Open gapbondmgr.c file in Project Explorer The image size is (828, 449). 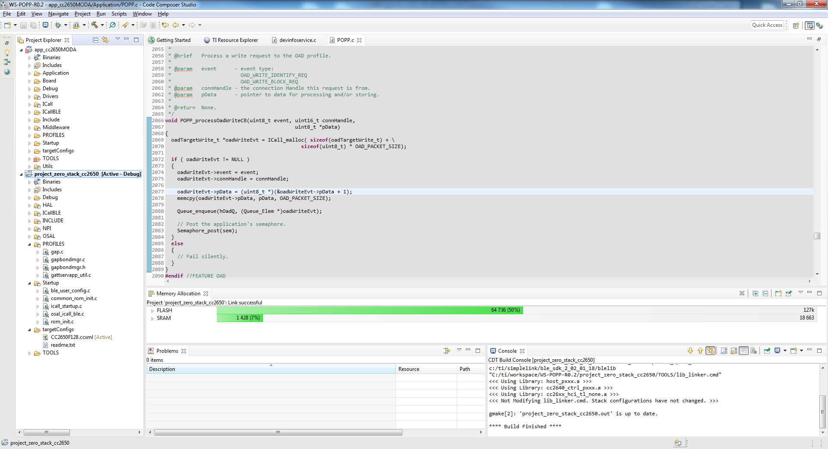click(68, 260)
